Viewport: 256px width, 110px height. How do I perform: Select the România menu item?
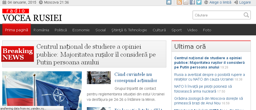(41, 30)
